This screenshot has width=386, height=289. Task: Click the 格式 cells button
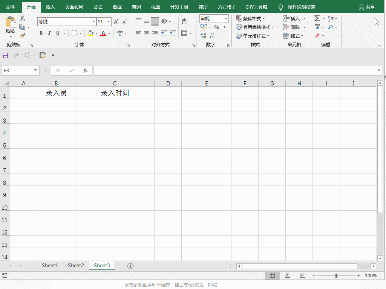(293, 36)
